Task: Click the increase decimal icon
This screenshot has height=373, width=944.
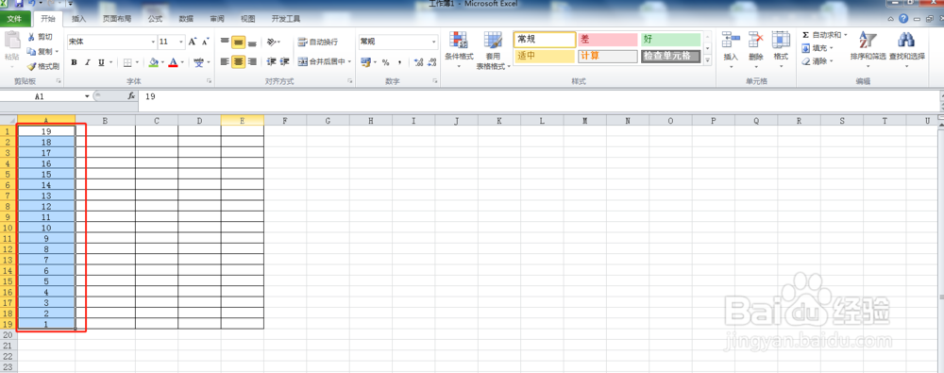Action: pyautogui.click(x=419, y=62)
